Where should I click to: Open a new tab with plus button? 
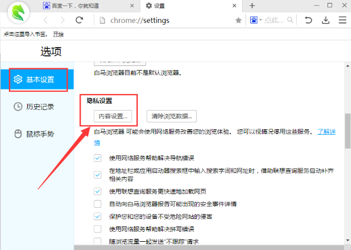pyautogui.click(x=252, y=6)
